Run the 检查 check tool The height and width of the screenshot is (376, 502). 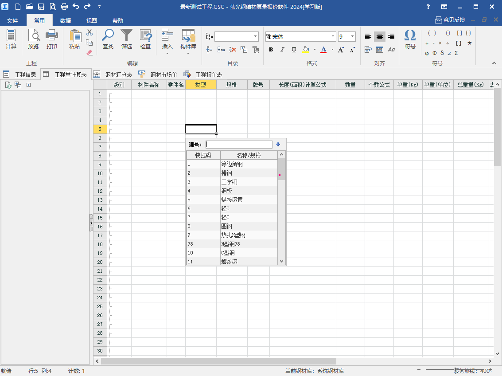145,39
